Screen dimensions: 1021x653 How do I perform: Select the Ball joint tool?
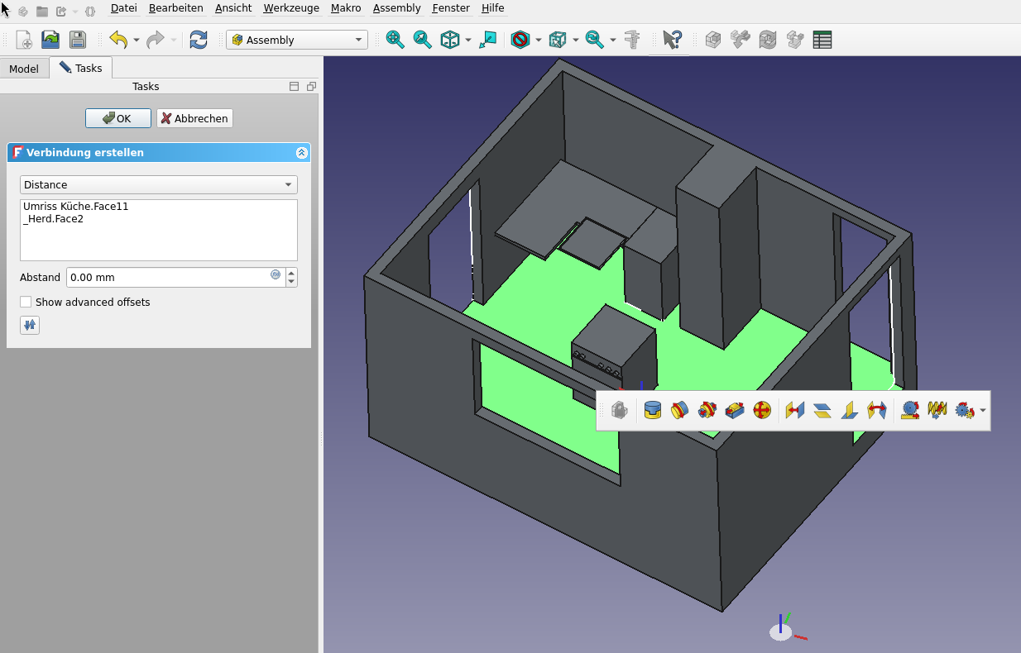click(762, 410)
